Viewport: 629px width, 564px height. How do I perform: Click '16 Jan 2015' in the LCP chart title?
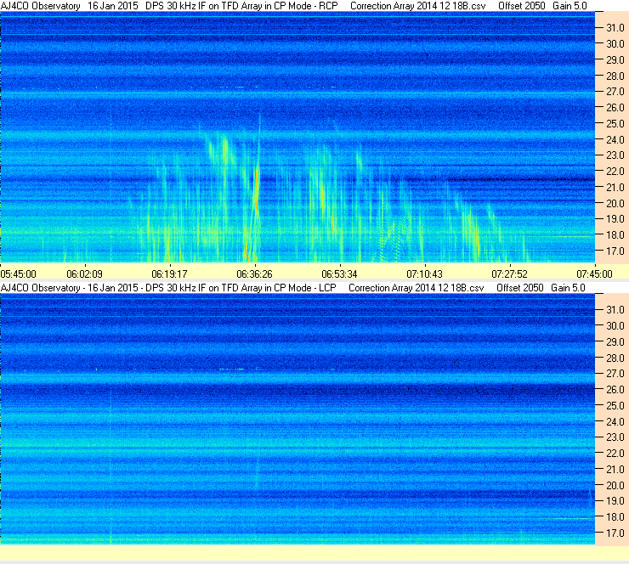(113, 288)
